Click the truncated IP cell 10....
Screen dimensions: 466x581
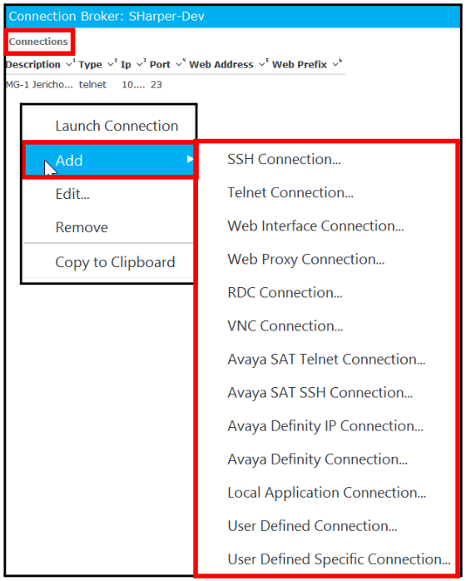click(133, 85)
